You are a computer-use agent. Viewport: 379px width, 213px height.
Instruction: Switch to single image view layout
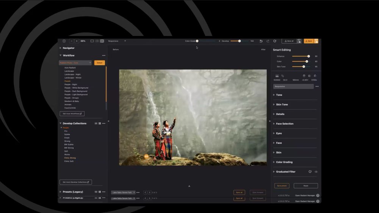point(92,41)
